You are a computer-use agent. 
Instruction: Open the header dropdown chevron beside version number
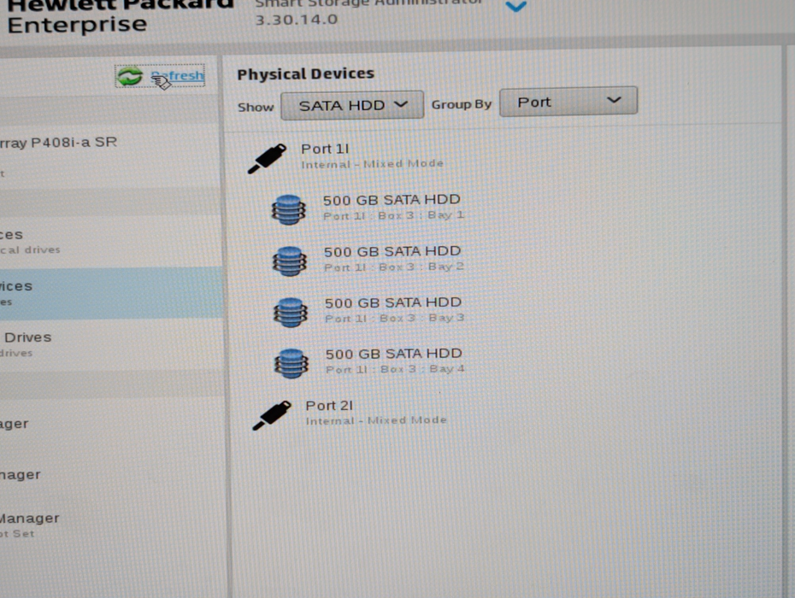pyautogui.click(x=516, y=7)
